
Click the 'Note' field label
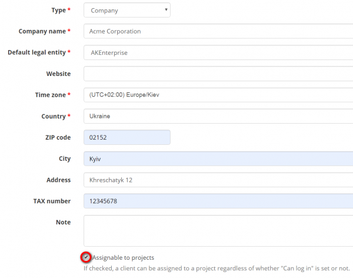(x=62, y=222)
